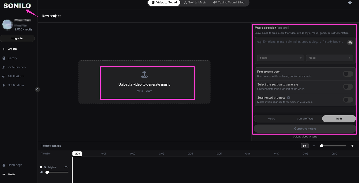
Task: Switch to Text to Sound Effect tab
Action: [x=229, y=3]
